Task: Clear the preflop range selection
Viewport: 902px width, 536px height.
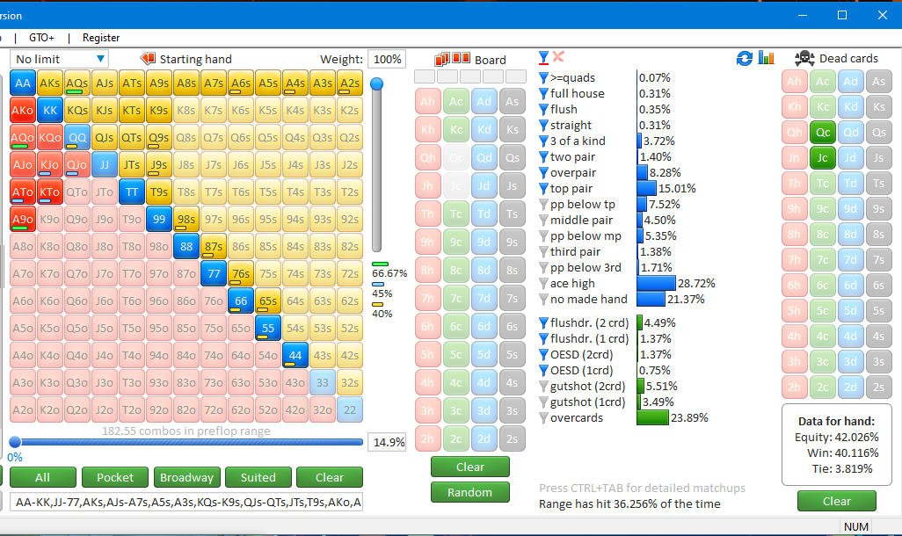Action: pyautogui.click(x=330, y=477)
